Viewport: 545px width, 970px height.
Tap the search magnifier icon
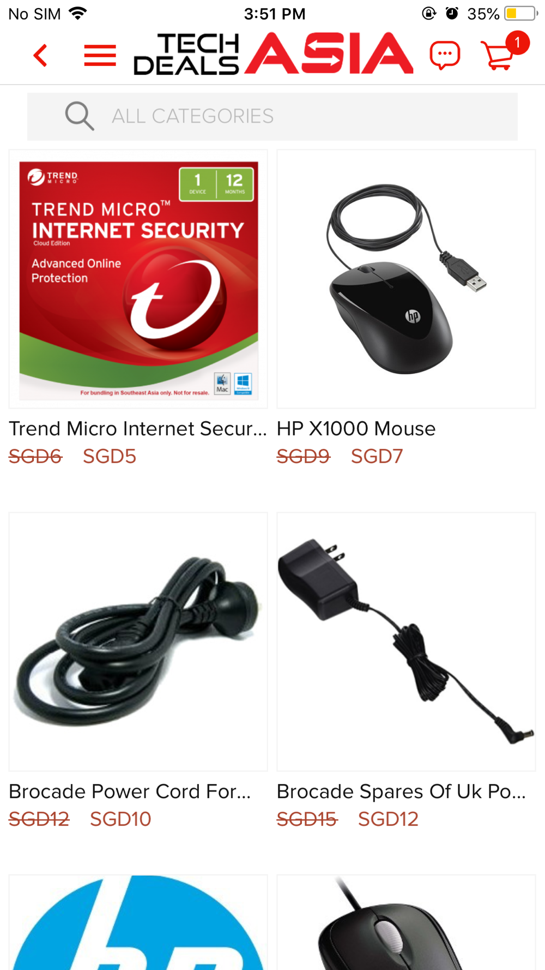coord(80,116)
